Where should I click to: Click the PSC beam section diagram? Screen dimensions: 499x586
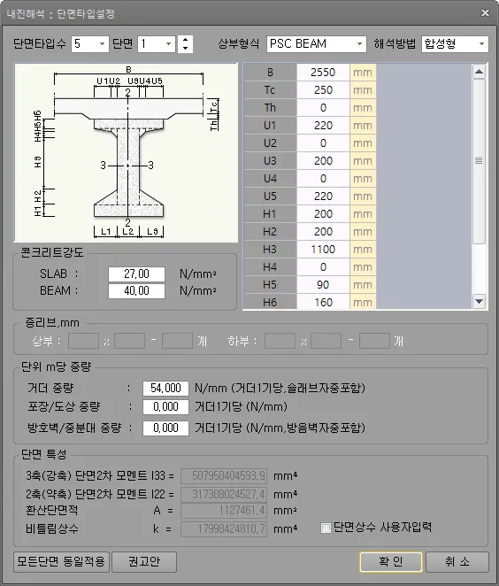coord(126,152)
